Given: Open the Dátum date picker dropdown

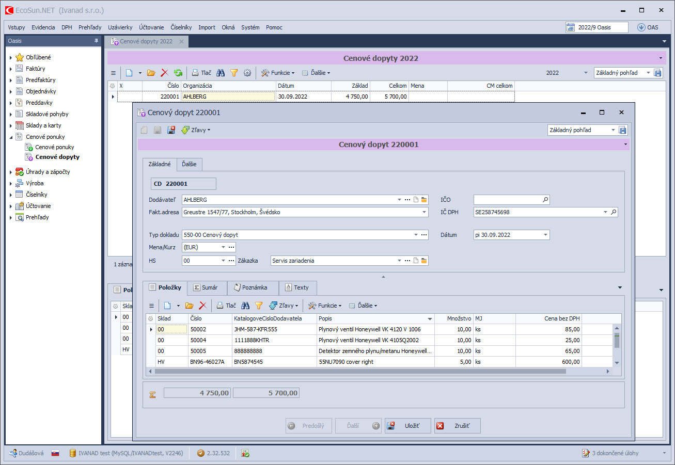Looking at the screenshot, I should pos(545,235).
